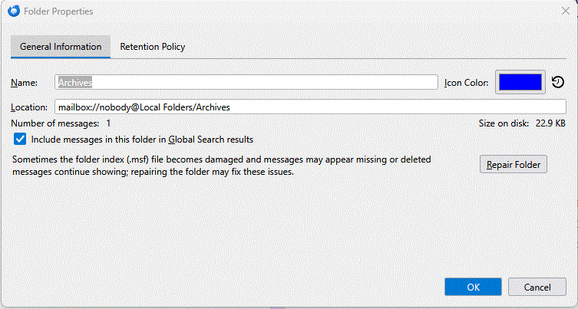This screenshot has height=309, width=578.
Task: Click the "Global Search results" checkbox label text
Action: tap(142, 140)
